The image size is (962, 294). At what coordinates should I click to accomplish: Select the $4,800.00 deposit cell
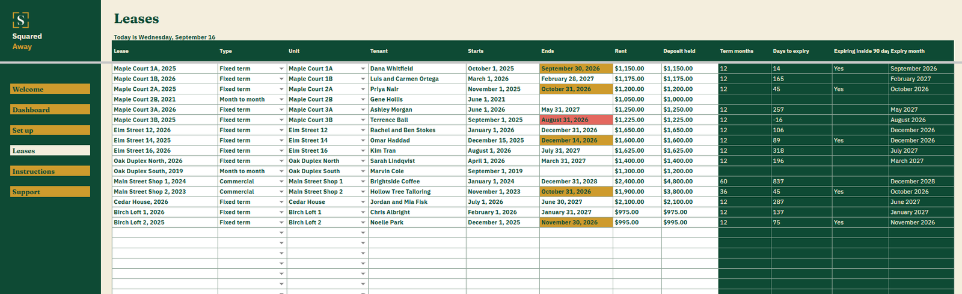click(690, 182)
